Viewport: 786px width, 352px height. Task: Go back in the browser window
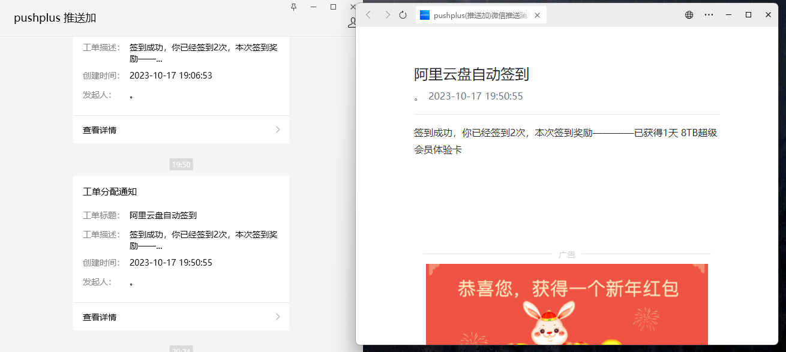click(x=368, y=15)
